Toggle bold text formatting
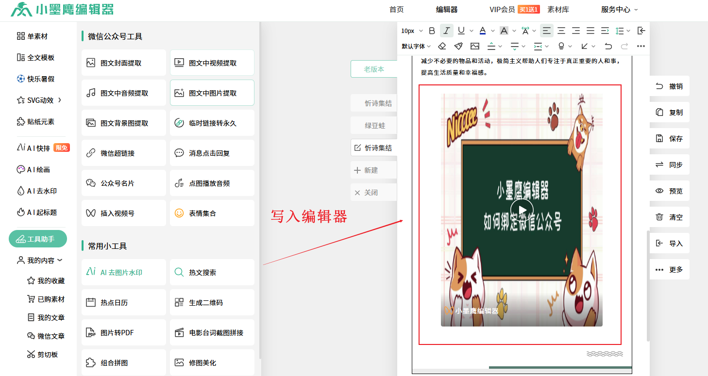Screen dimensions: 708x376 [x=432, y=31]
